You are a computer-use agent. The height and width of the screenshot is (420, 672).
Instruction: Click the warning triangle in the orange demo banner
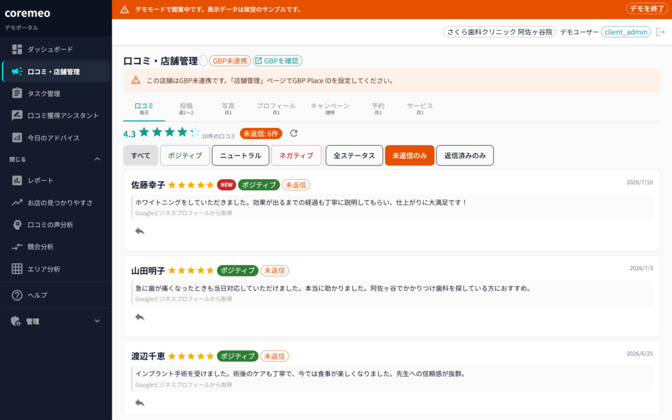[125, 9]
